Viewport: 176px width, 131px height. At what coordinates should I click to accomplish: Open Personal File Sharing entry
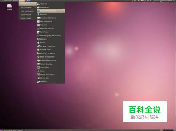pos(51,53)
